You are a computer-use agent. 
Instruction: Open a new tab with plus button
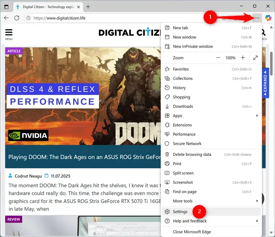tap(88, 7)
